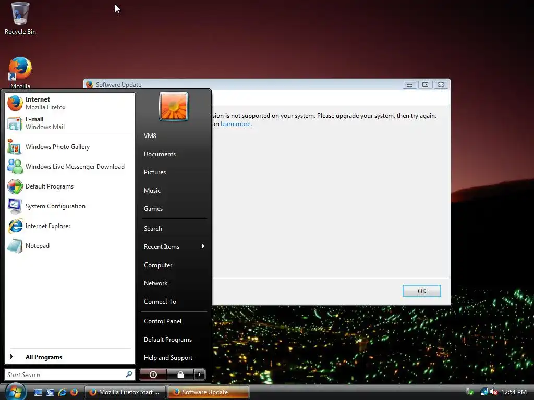Image resolution: width=534 pixels, height=400 pixels.
Task: Click OK in Software Update dialog
Action: (421, 291)
